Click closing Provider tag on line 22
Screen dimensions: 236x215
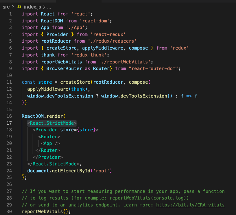coord(48,157)
